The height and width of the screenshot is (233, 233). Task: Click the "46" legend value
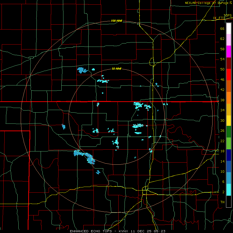point(222,80)
